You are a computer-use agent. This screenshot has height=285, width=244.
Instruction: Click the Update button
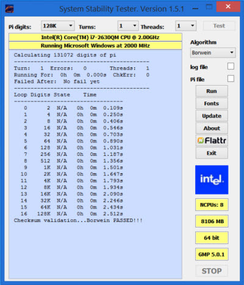coord(212,116)
